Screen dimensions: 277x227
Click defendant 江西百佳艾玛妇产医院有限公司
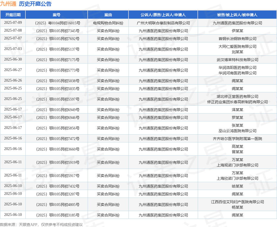click(238, 202)
